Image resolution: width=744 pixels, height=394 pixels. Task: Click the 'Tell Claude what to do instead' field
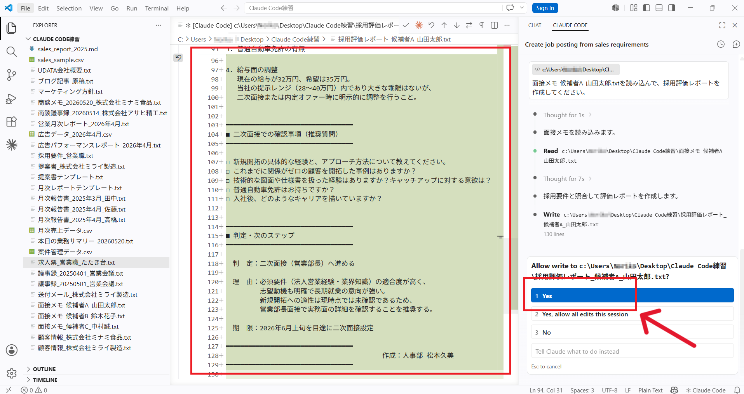coord(632,351)
